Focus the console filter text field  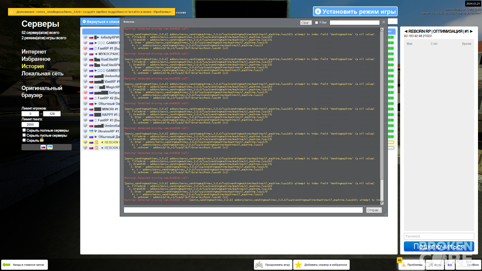pyautogui.click(x=354, y=23)
